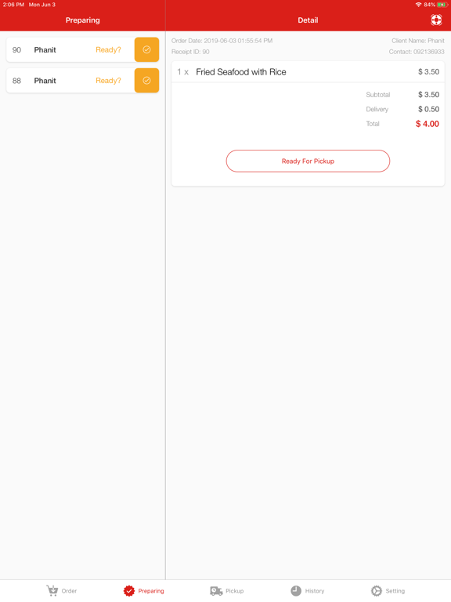This screenshot has height=602, width=451.
Task: Tap the Order cart icon
Action: point(52,590)
